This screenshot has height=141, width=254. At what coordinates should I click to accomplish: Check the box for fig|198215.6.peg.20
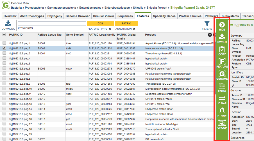click(4, 139)
